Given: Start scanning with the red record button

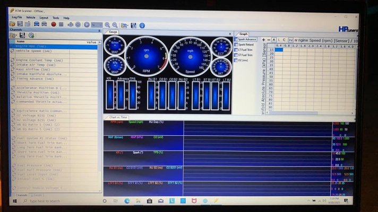Looking at the screenshot, I should pyautogui.click(x=54, y=24).
